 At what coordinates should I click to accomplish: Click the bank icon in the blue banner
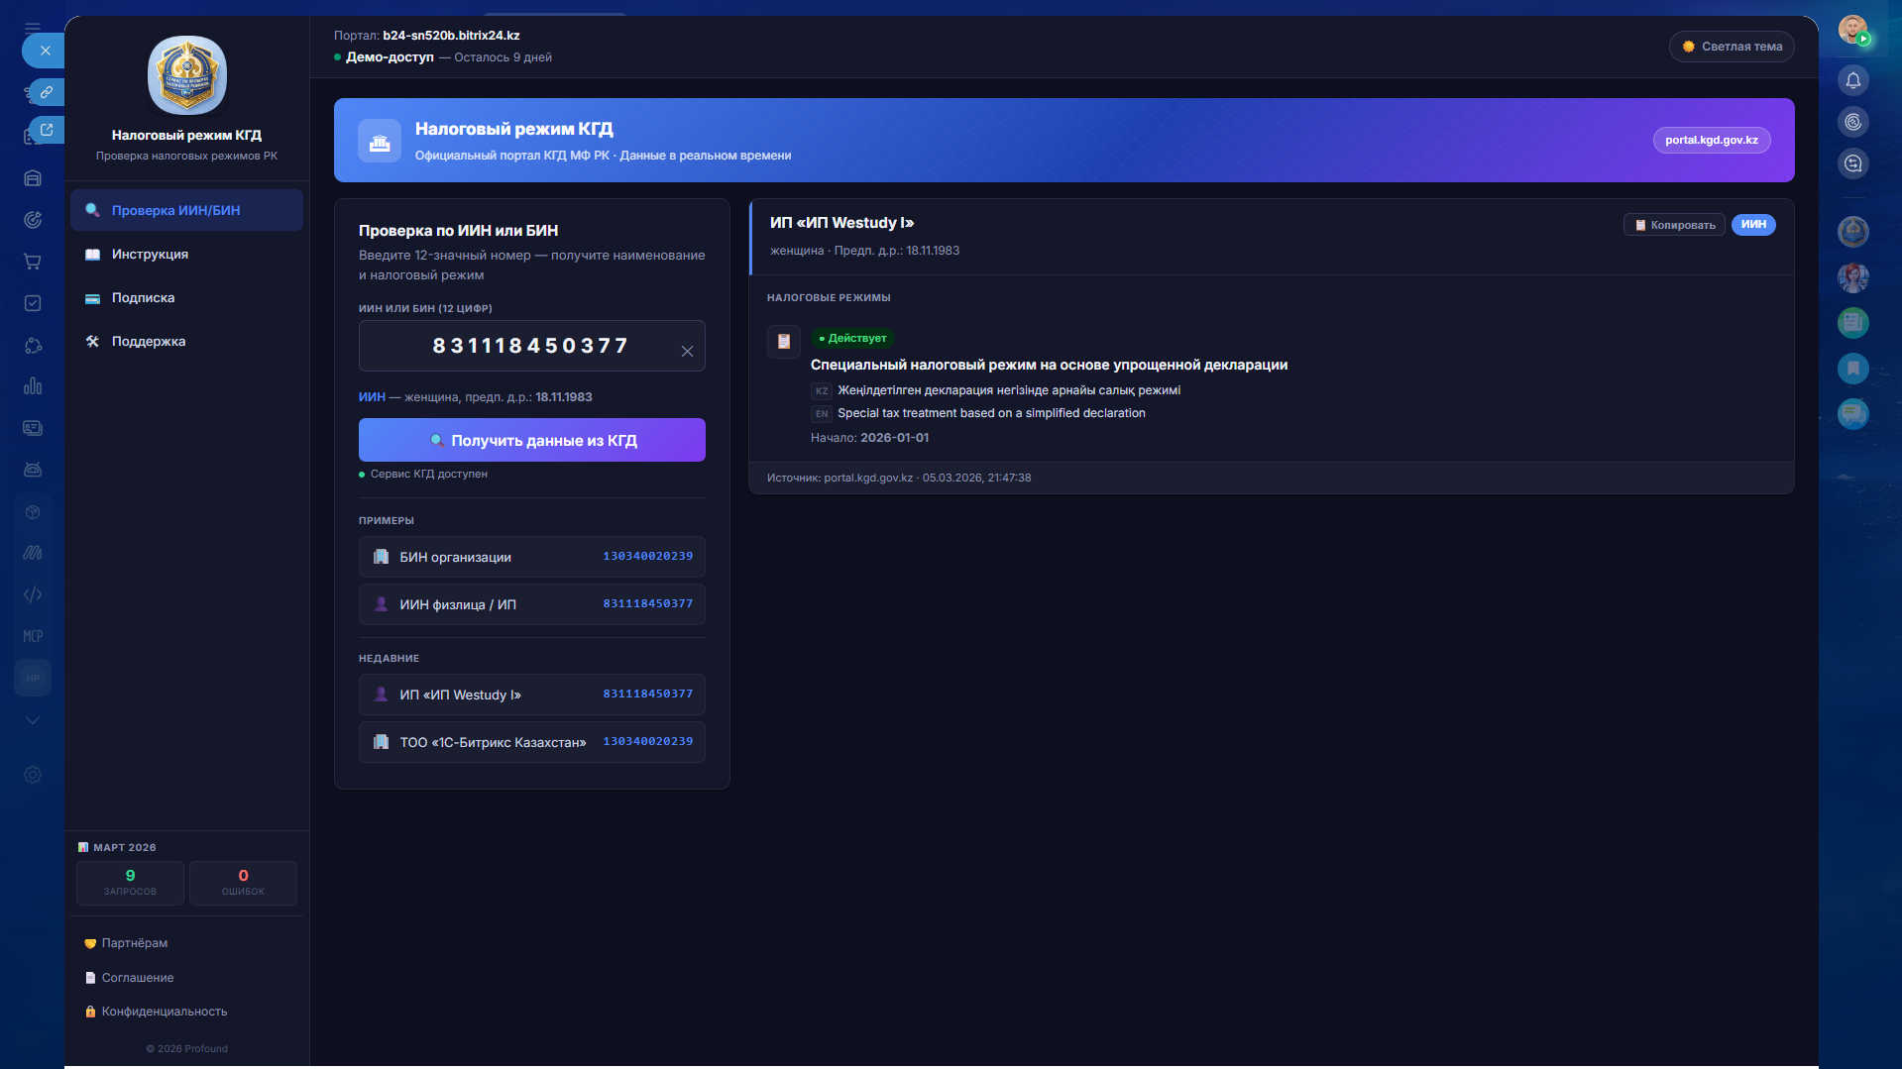pyautogui.click(x=380, y=141)
